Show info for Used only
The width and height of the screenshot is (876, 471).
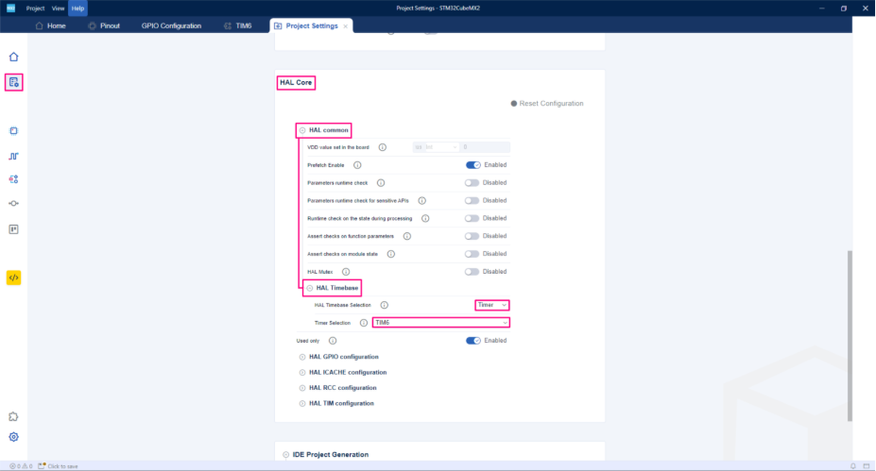click(x=333, y=341)
